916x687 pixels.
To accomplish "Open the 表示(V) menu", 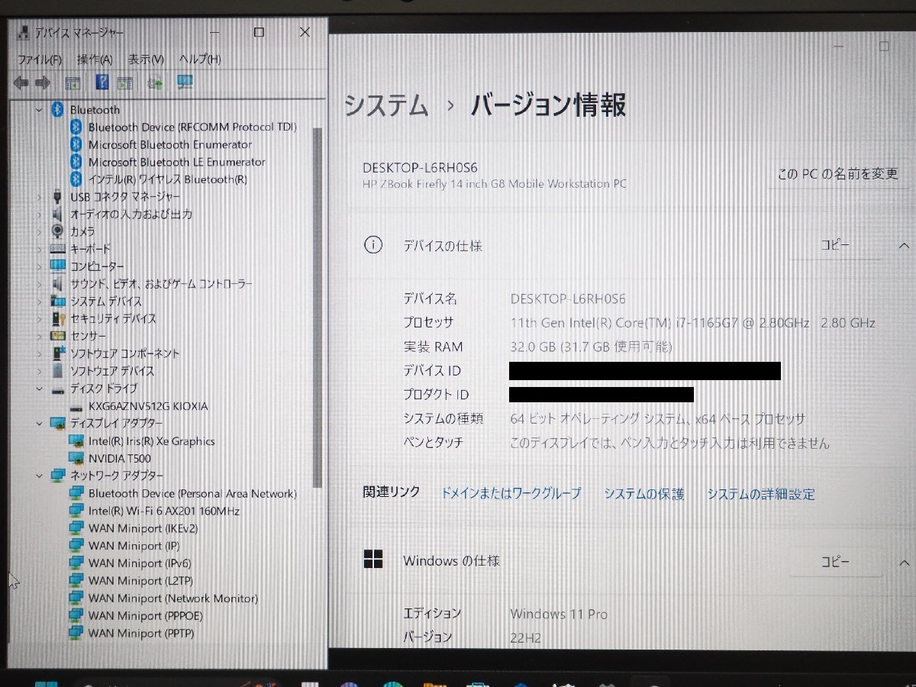I will coord(146,59).
